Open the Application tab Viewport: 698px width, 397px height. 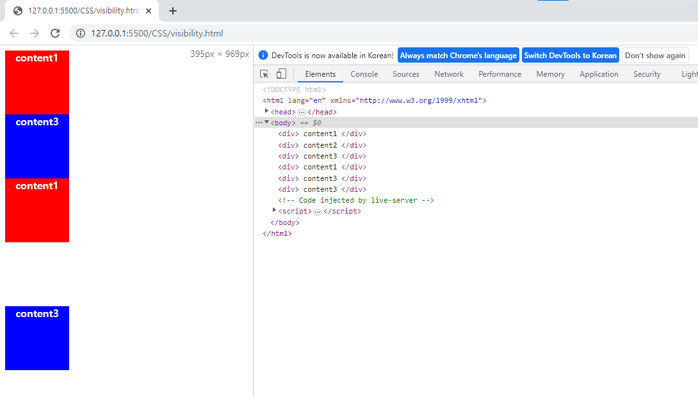click(599, 74)
